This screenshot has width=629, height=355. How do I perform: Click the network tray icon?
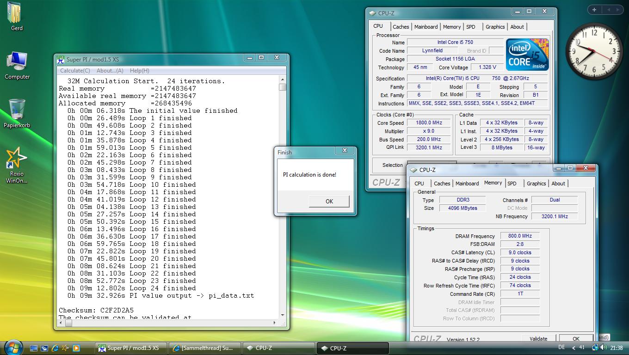coord(595,348)
